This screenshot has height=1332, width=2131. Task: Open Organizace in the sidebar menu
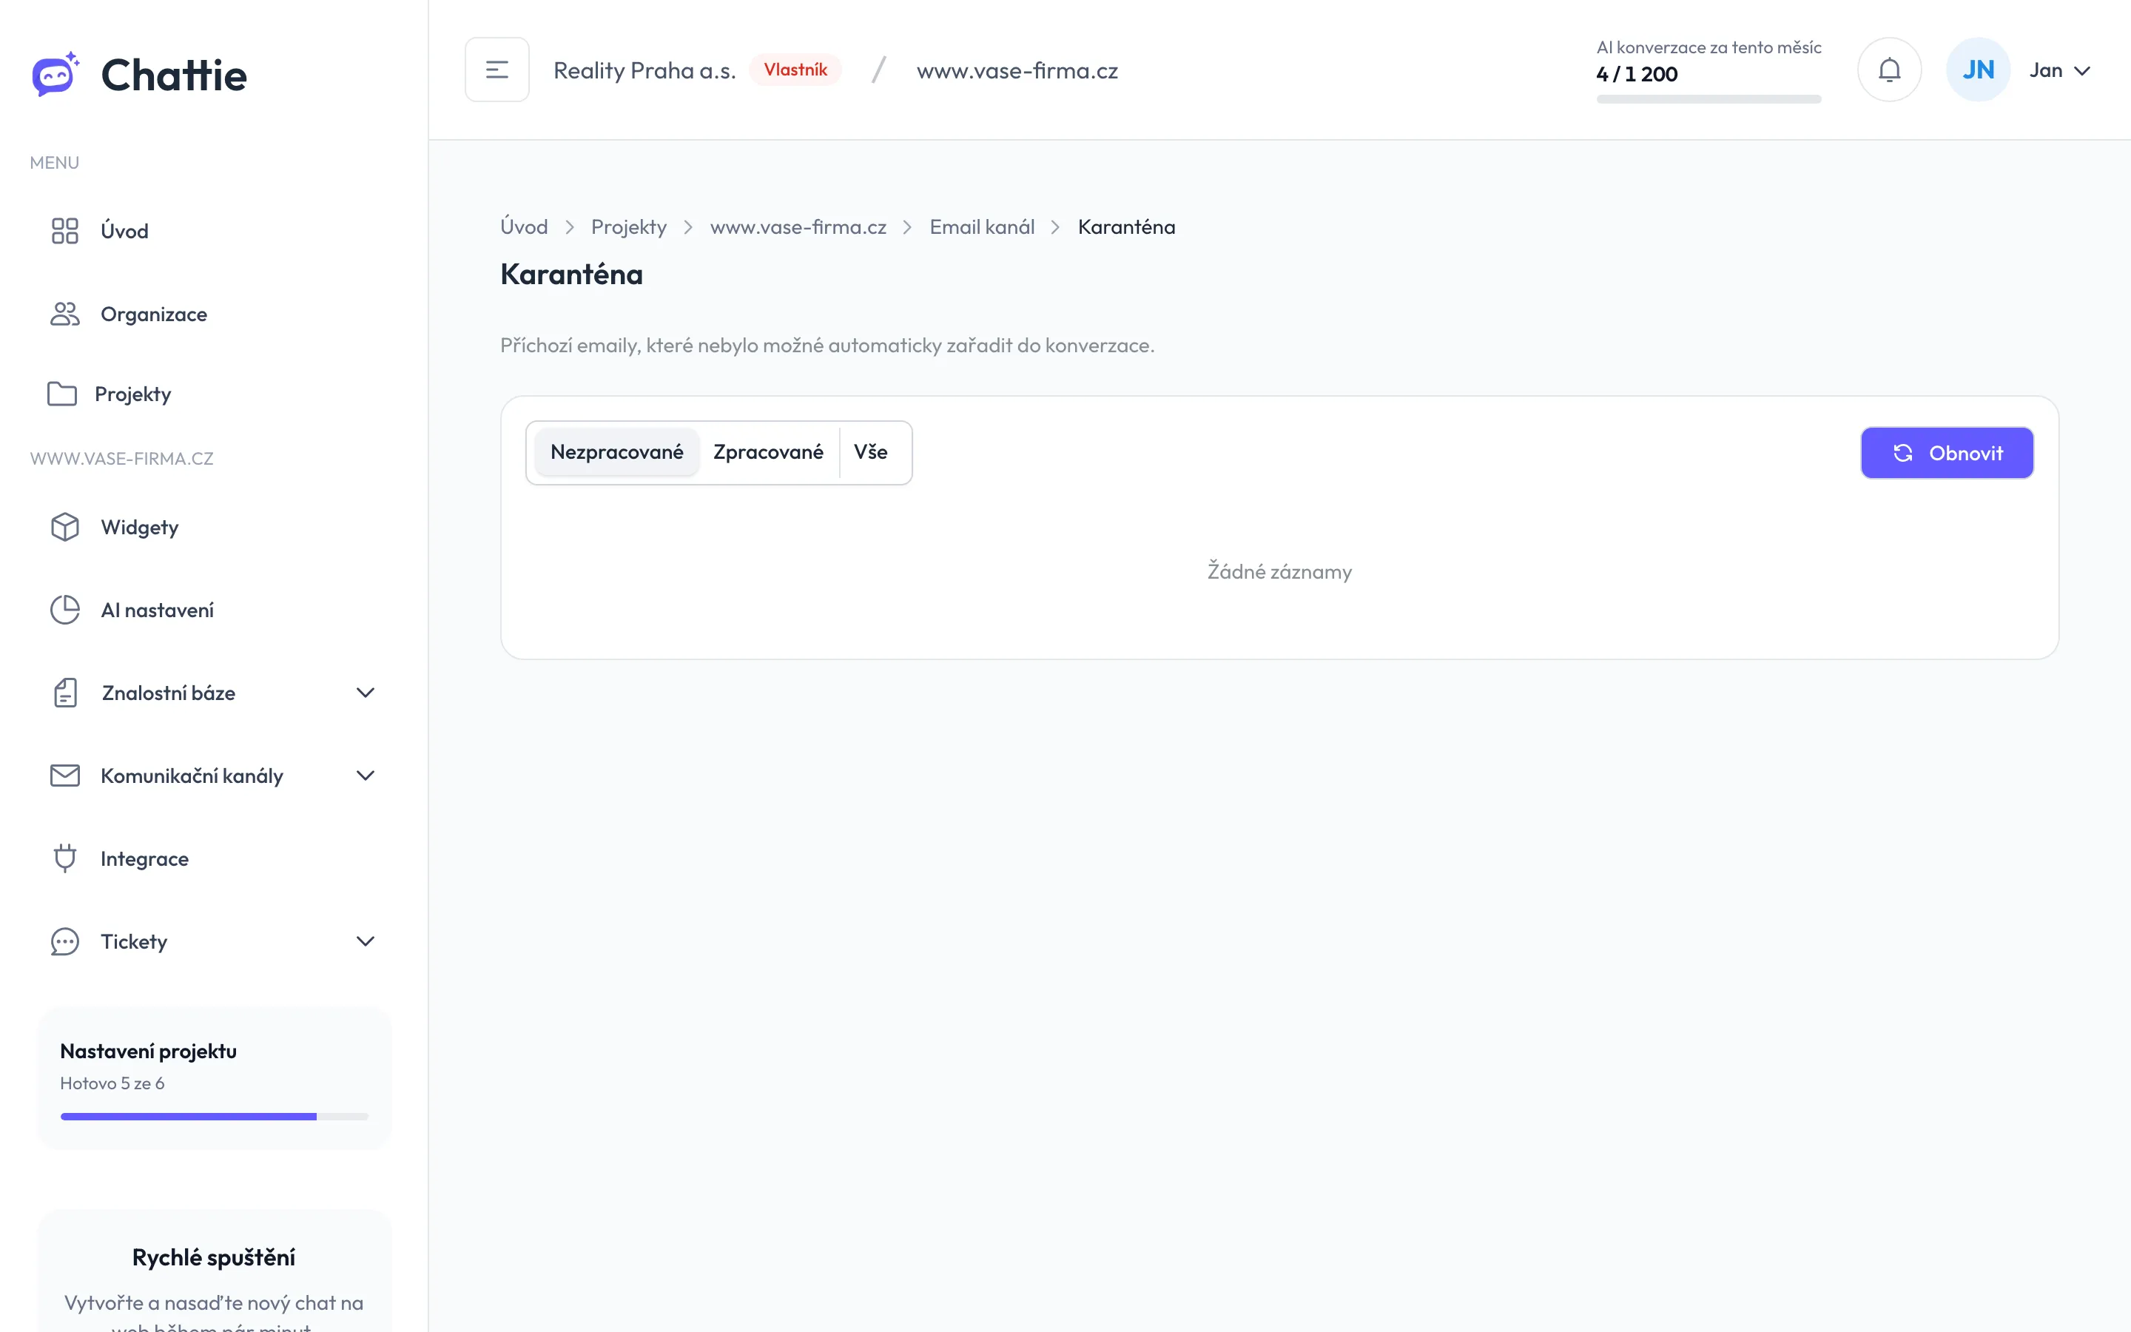coord(214,314)
